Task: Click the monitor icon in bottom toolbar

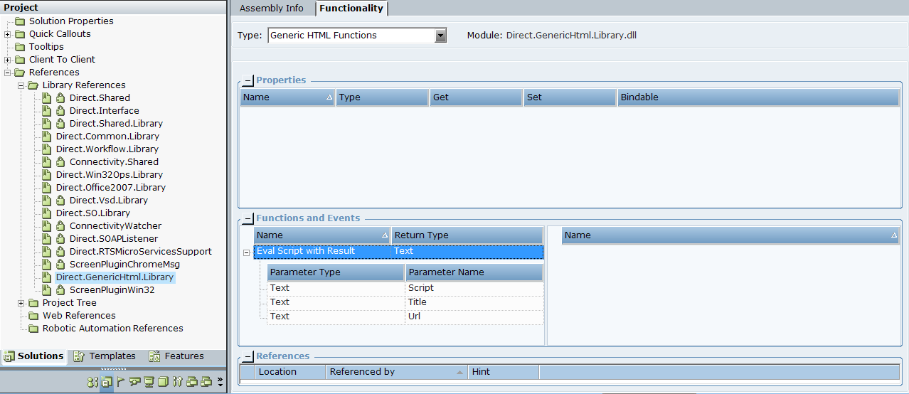Action: coord(149,382)
